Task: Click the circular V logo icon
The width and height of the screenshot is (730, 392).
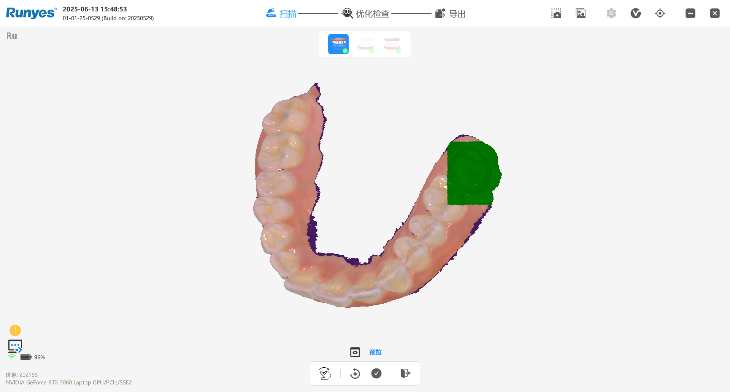Action: (x=635, y=14)
